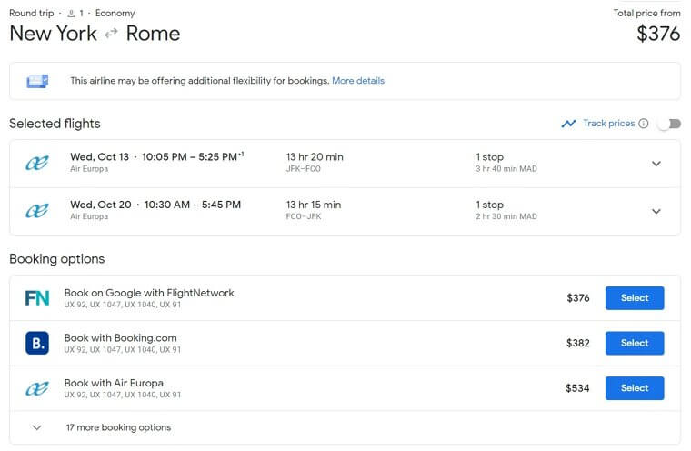Click the 3 hr 40 min MAD layover text
The height and width of the screenshot is (451, 691).
point(506,169)
